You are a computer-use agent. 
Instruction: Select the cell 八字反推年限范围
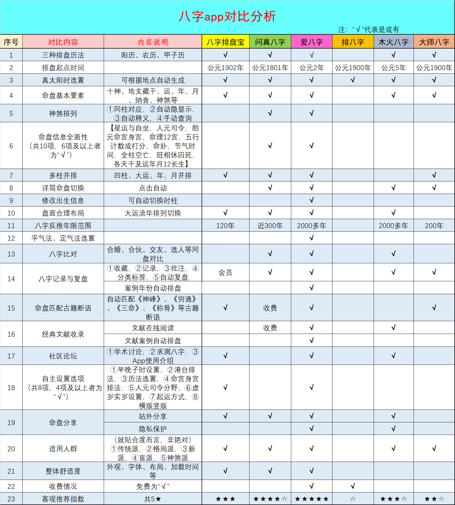pos(63,225)
